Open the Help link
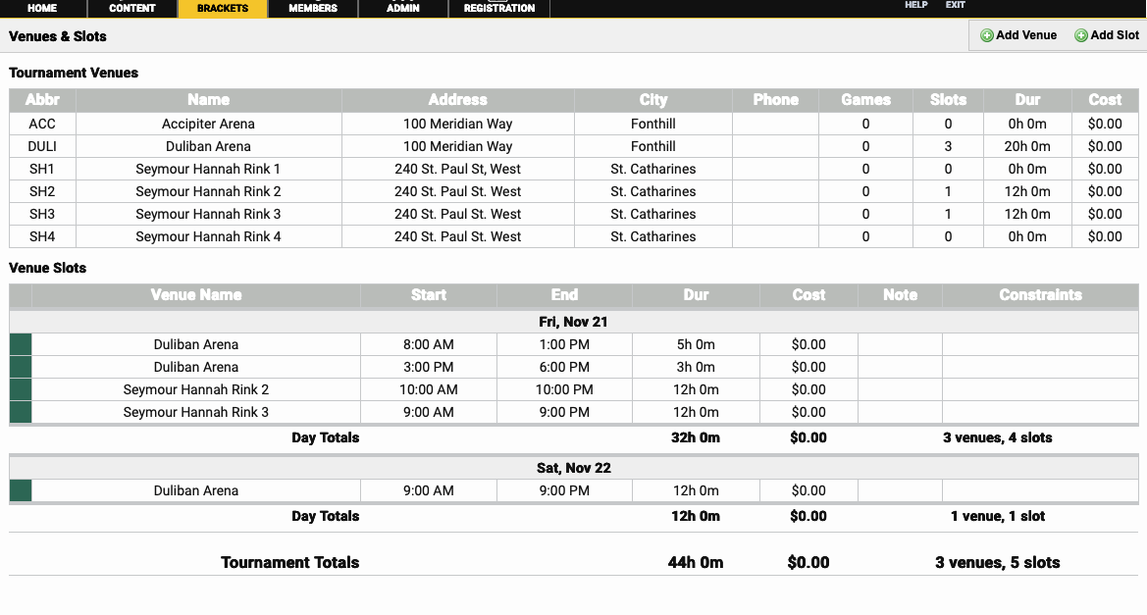This screenshot has width=1147, height=615. (915, 5)
